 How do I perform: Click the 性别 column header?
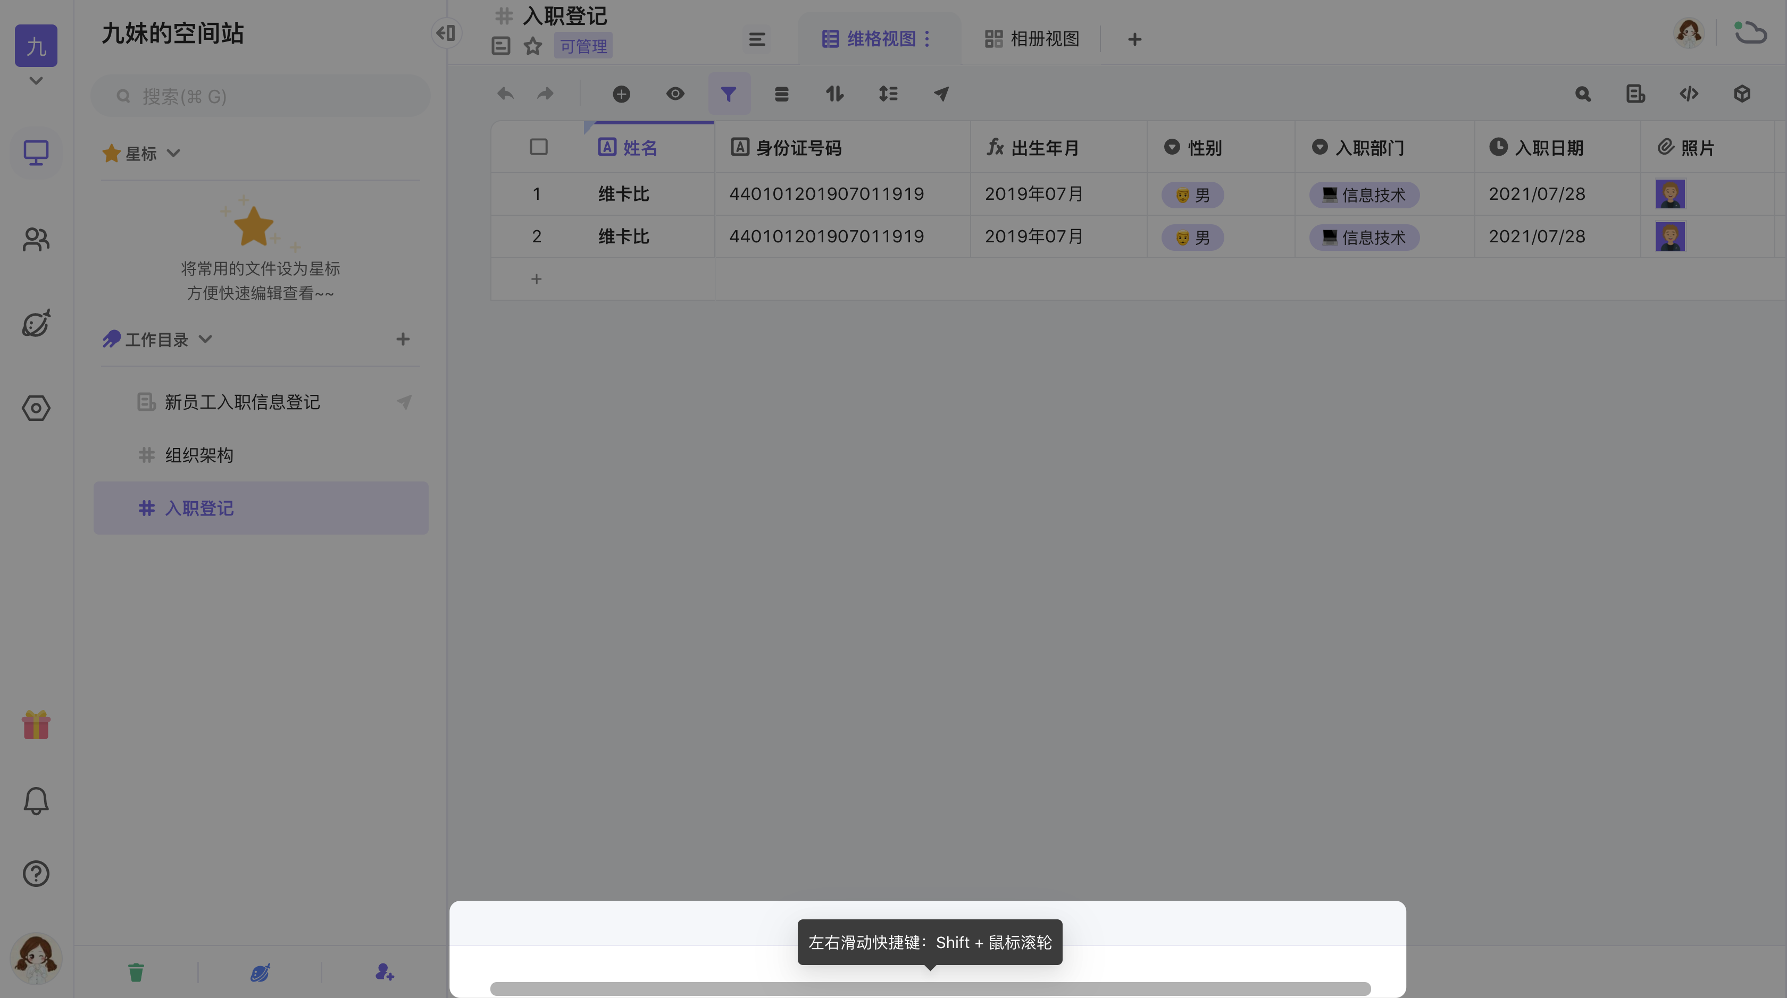pyautogui.click(x=1221, y=148)
